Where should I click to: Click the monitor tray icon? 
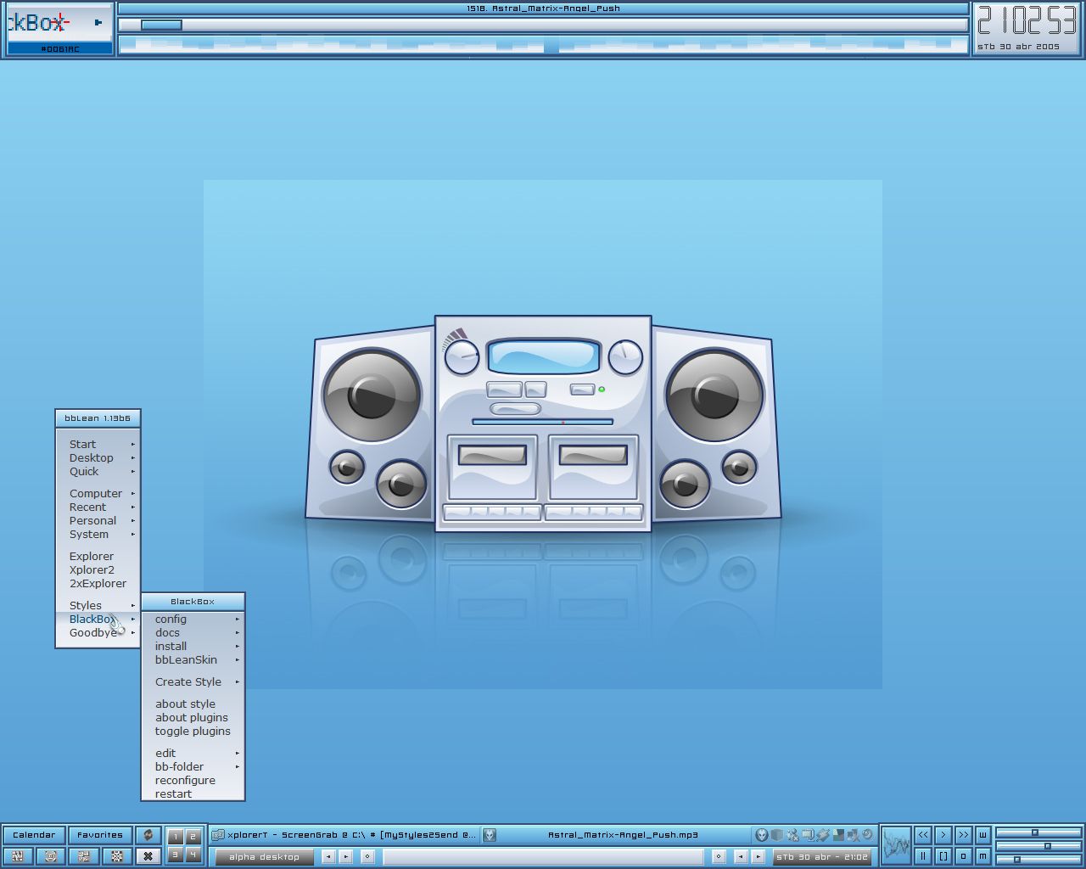point(808,835)
